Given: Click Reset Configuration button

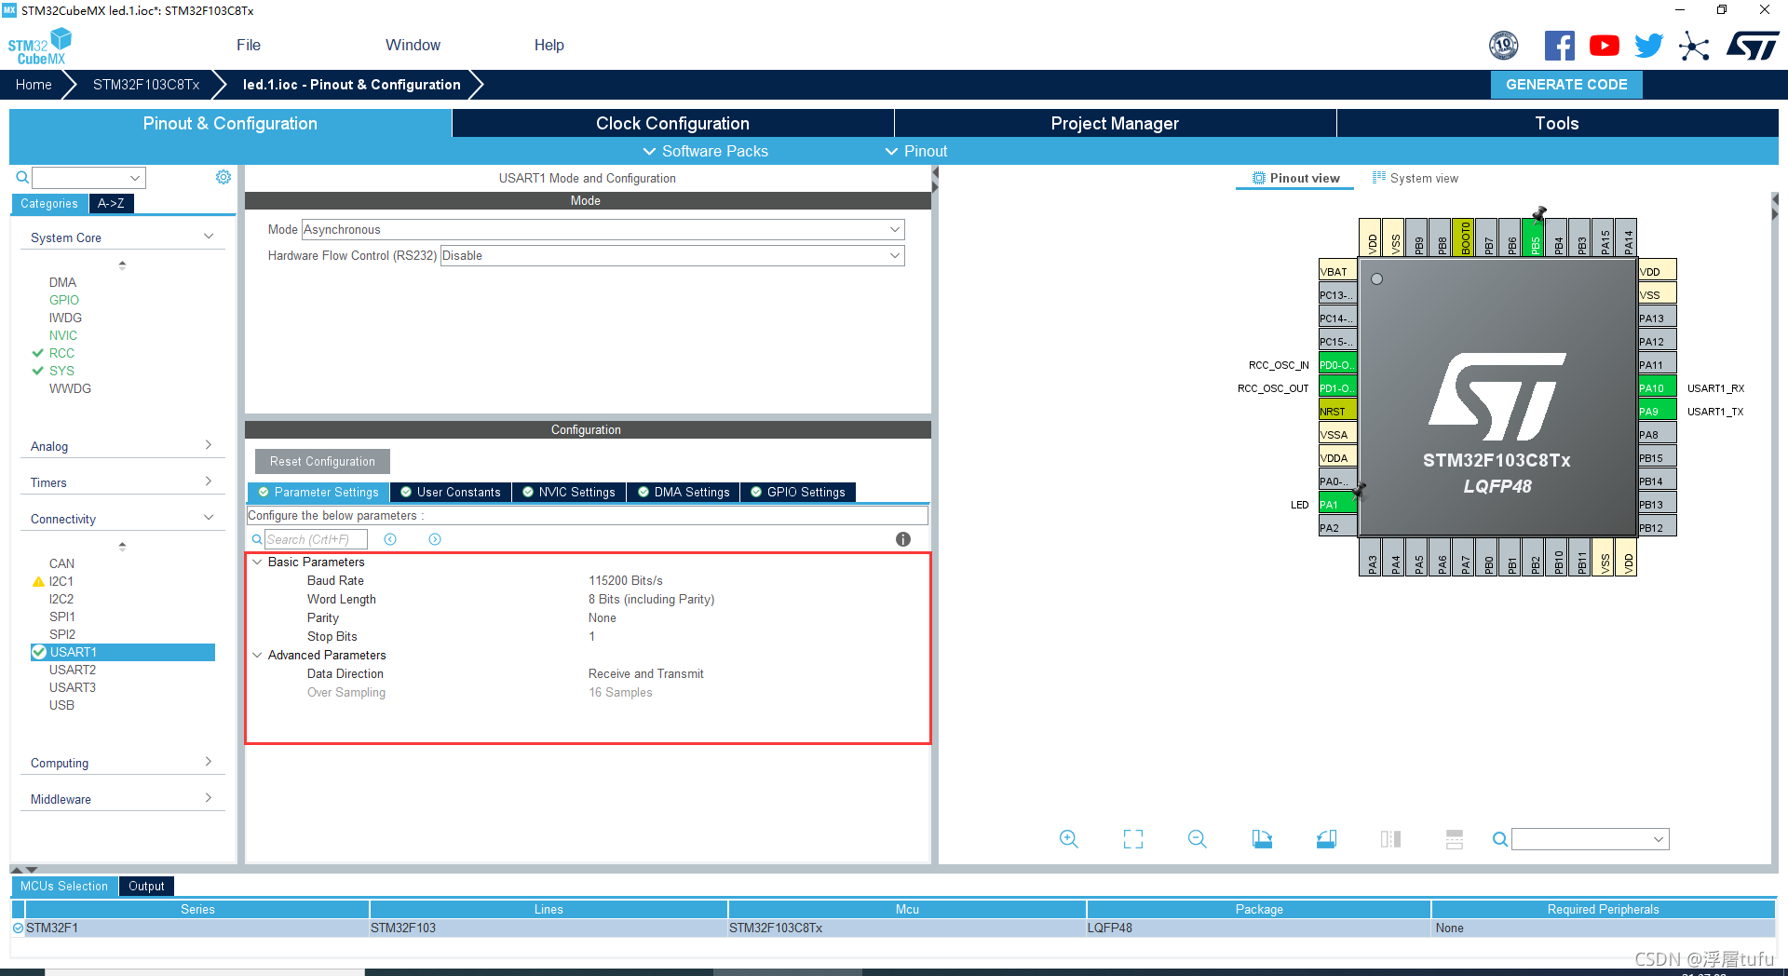Looking at the screenshot, I should (x=322, y=461).
